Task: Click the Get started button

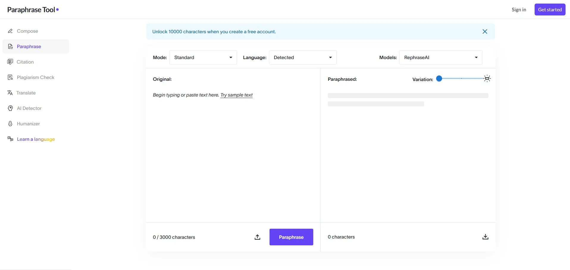Action: point(550,10)
